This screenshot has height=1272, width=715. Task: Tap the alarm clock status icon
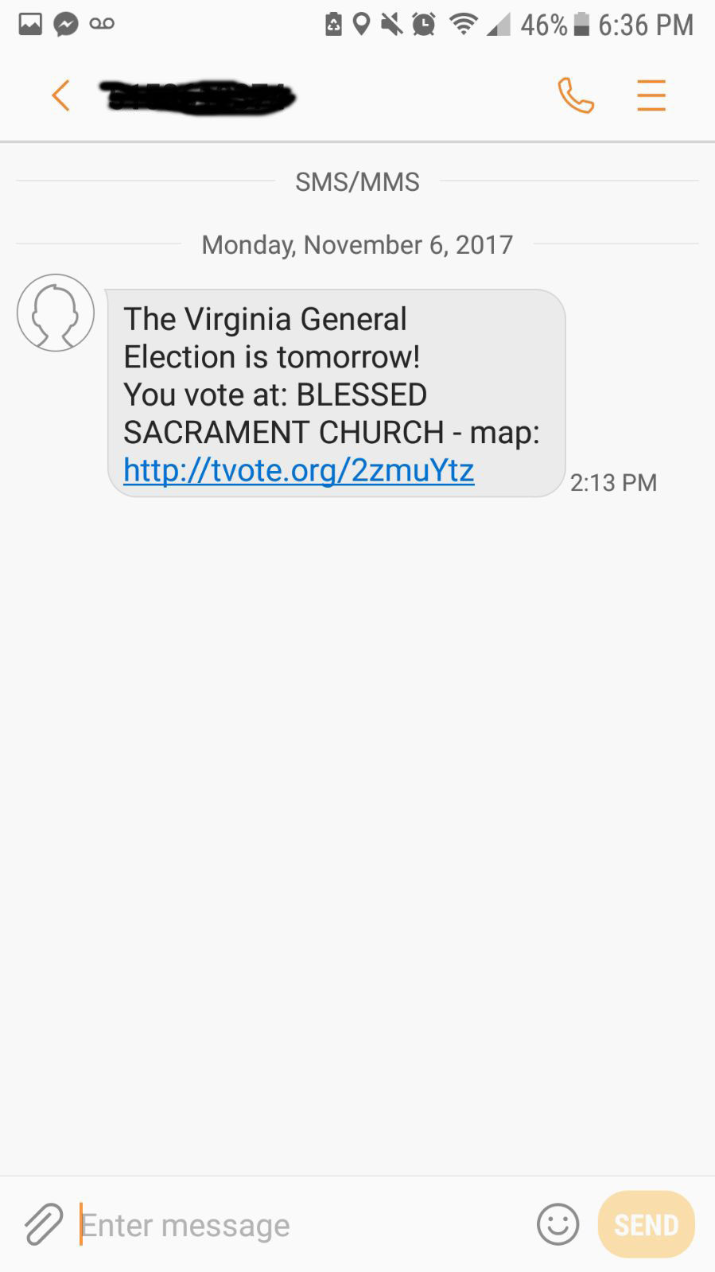click(x=423, y=25)
